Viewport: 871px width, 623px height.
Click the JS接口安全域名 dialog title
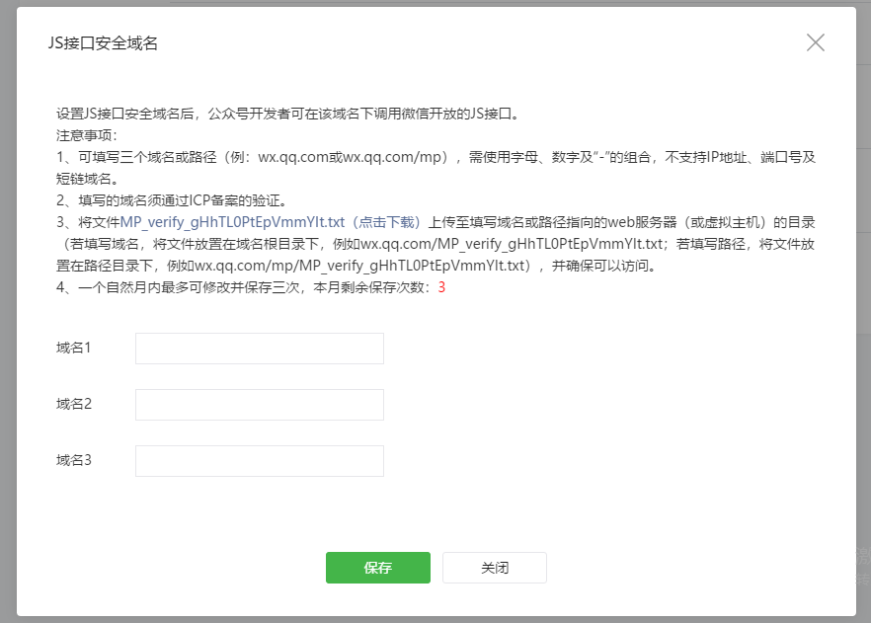click(104, 42)
